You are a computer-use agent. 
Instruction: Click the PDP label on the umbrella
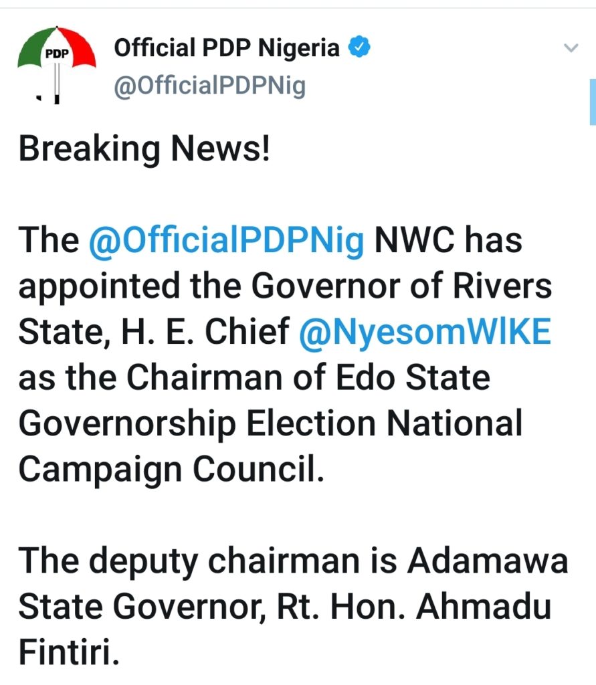coord(58,54)
